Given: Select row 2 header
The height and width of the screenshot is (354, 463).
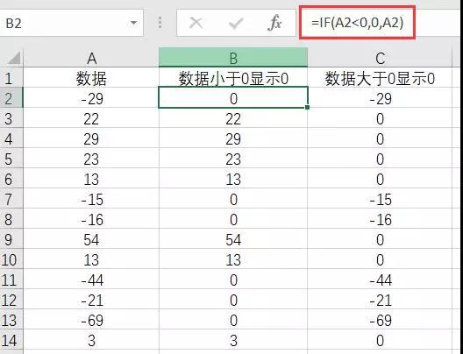Looking at the screenshot, I should point(11,98).
